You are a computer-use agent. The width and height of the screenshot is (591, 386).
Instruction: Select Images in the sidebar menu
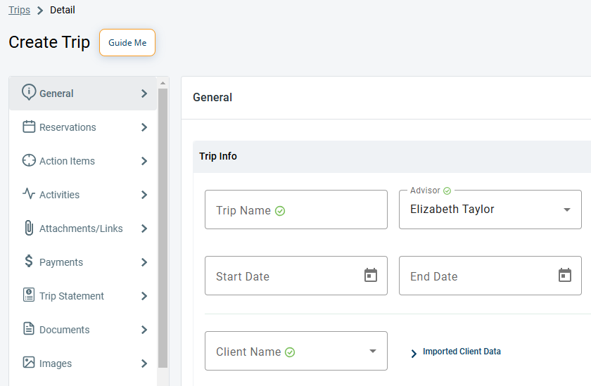[x=83, y=364]
